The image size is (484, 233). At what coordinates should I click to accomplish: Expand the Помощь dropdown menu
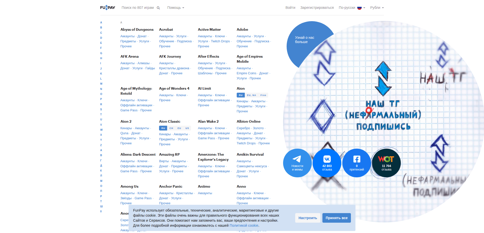175,8
